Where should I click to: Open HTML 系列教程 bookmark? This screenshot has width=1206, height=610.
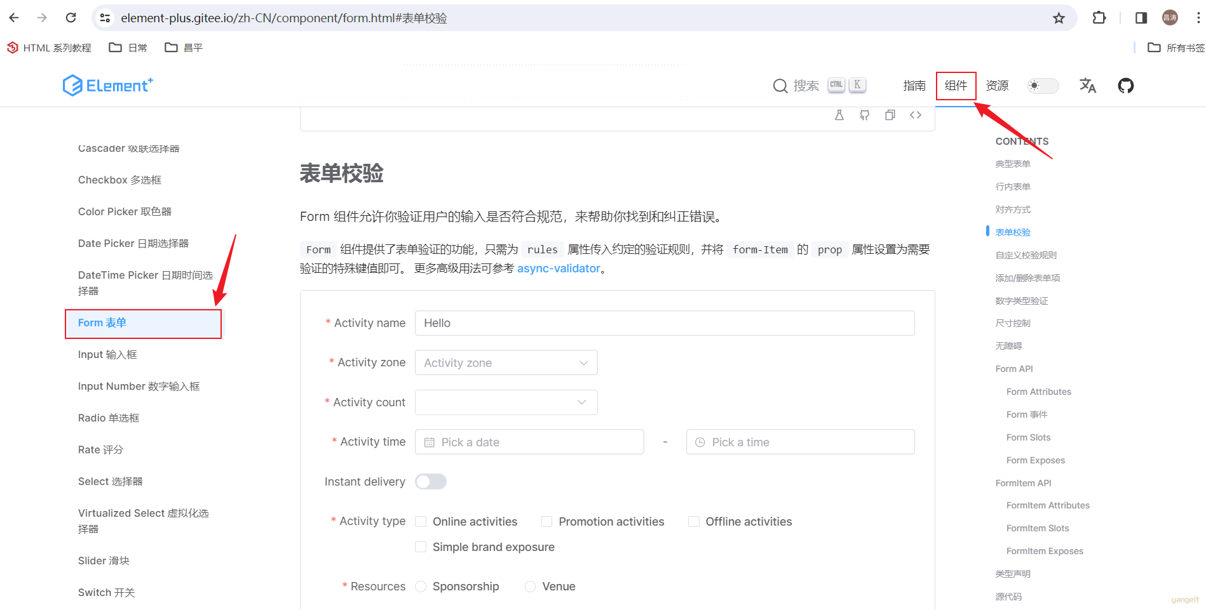pyautogui.click(x=50, y=48)
